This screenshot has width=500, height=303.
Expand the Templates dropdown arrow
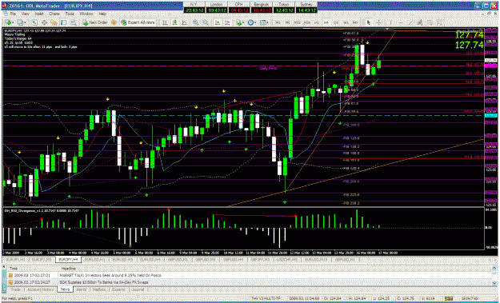[x=267, y=22]
